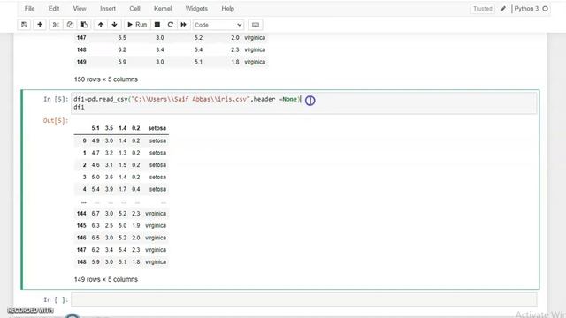Image resolution: width=566 pixels, height=318 pixels.
Task: Move selected cell up arrow
Action: point(101,25)
